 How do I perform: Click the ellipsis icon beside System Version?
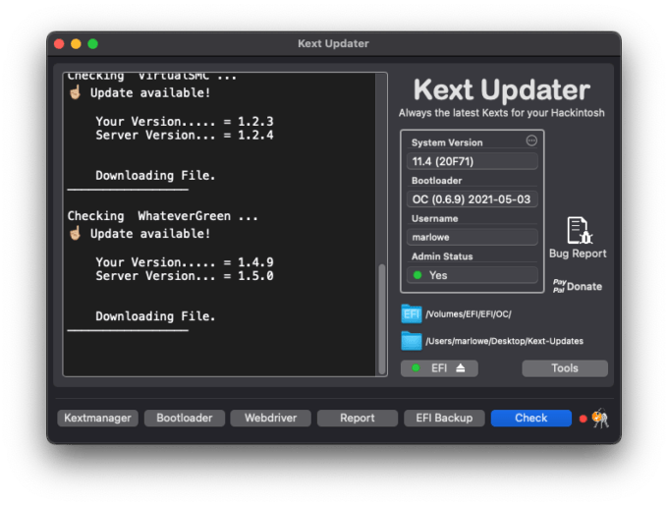(x=531, y=141)
